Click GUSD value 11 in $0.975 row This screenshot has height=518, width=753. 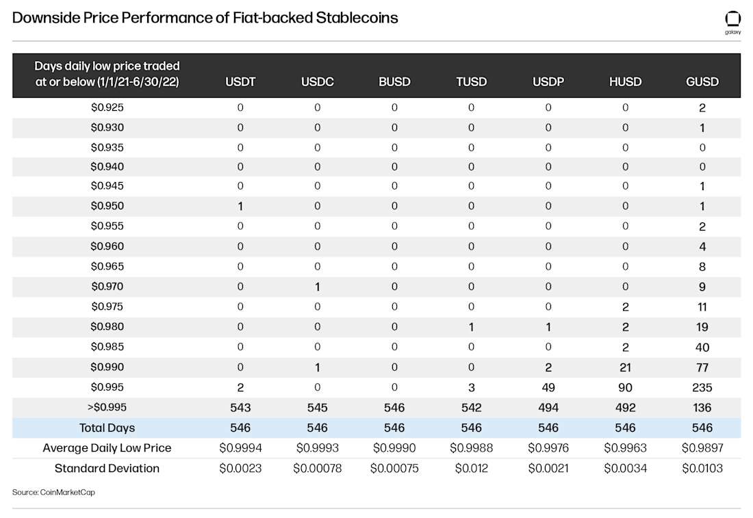coord(702,307)
